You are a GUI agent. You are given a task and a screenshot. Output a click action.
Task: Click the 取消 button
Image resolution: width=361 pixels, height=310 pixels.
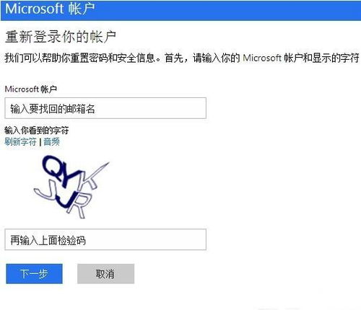105,274
